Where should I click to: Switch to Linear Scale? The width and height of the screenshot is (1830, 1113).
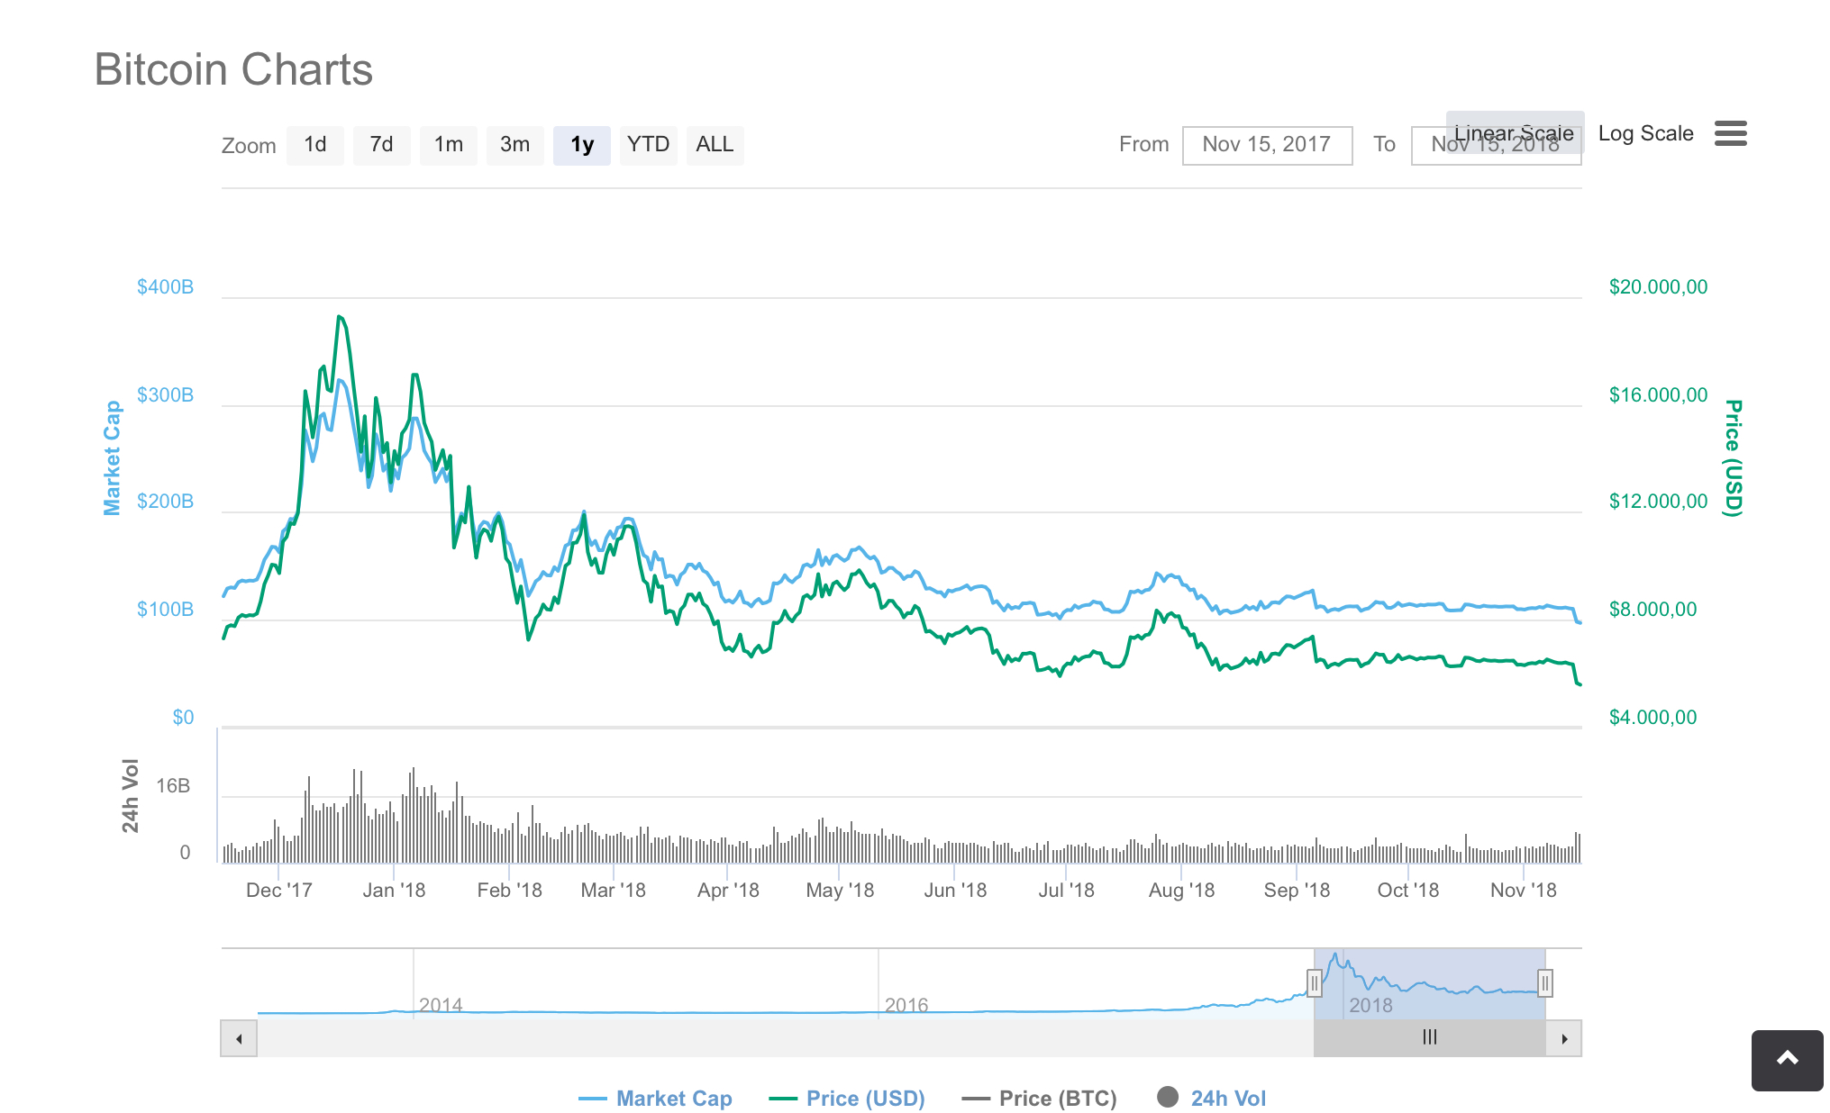click(x=1515, y=133)
